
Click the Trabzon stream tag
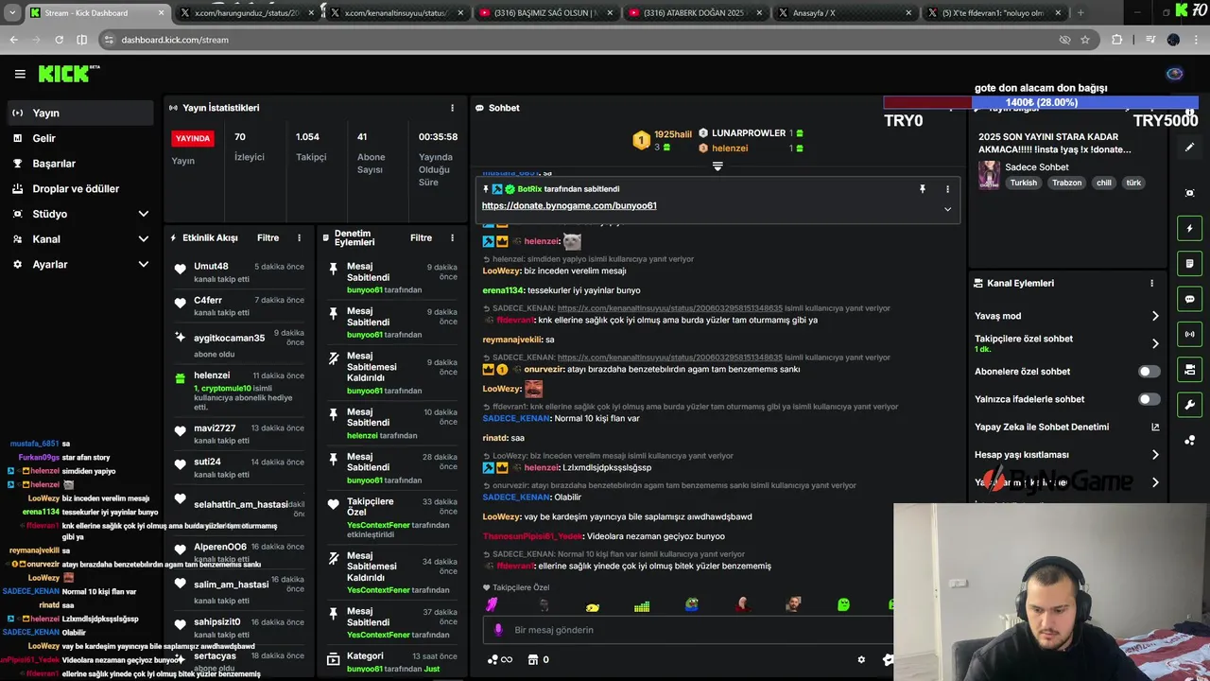click(1066, 183)
